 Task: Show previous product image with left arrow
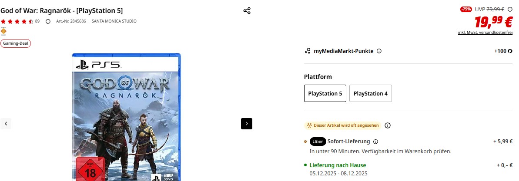point(6,124)
